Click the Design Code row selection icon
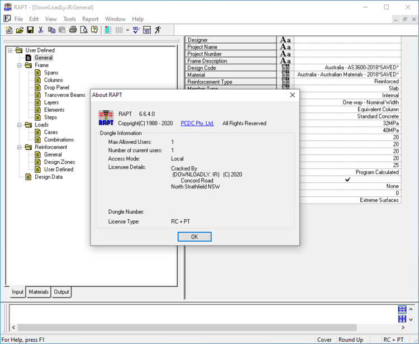 point(285,68)
